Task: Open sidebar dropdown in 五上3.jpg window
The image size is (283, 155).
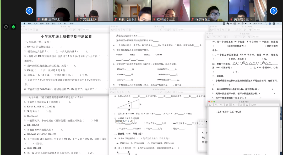Action: (211, 105)
